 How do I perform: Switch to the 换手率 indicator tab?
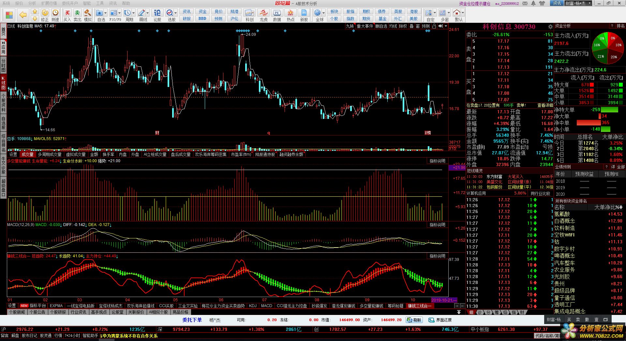click(108, 154)
